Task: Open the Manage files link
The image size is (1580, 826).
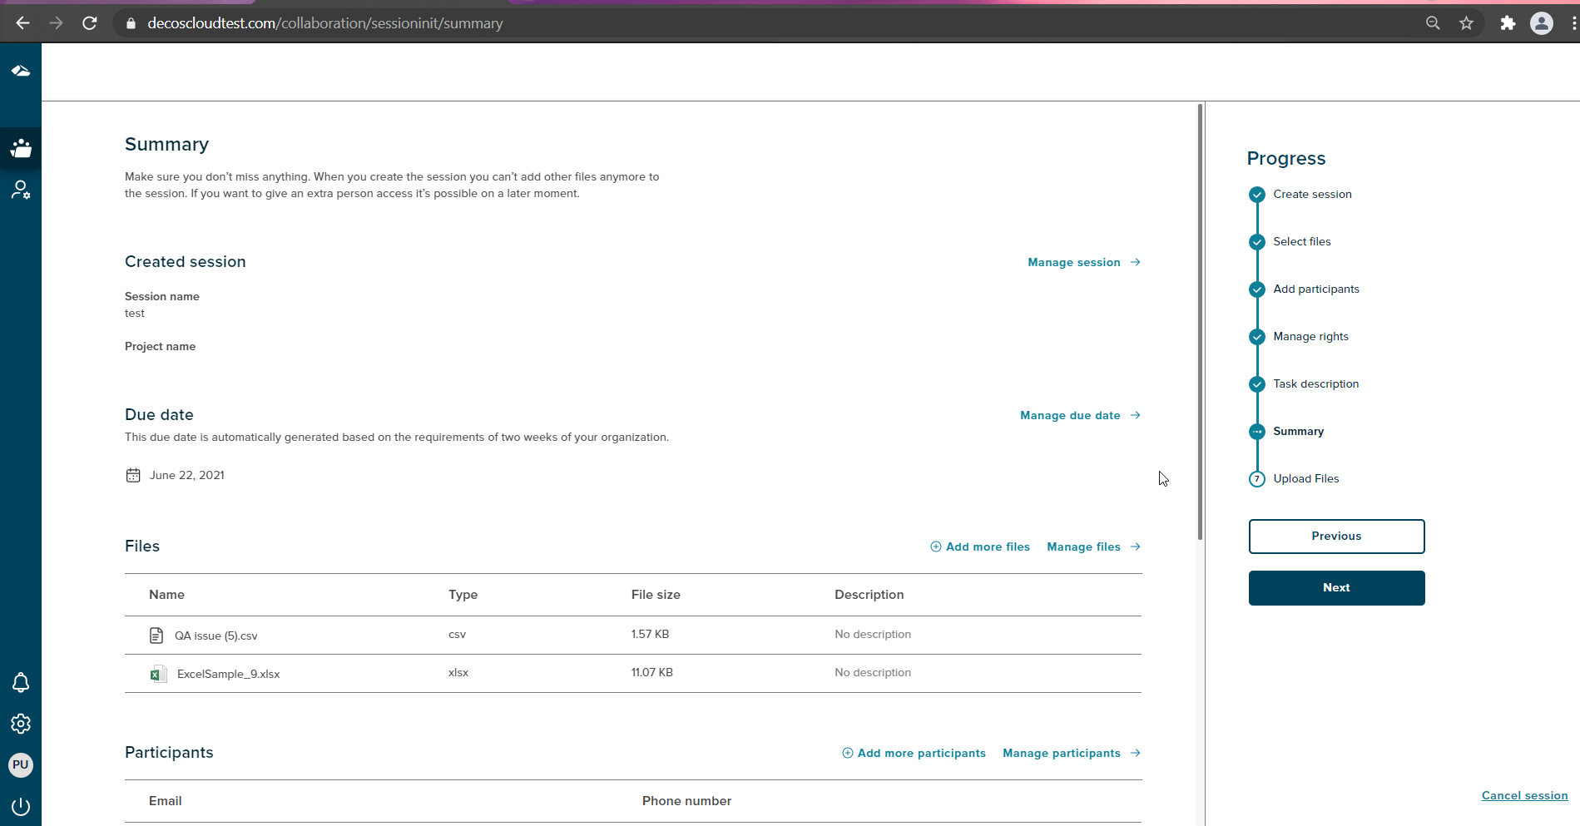Action: tap(1083, 547)
